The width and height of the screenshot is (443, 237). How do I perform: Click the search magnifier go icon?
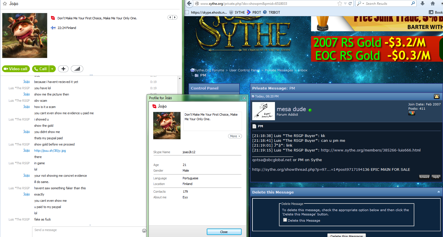tap(413, 3)
